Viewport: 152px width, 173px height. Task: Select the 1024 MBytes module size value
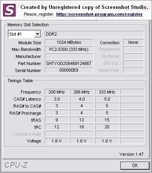click(69, 42)
